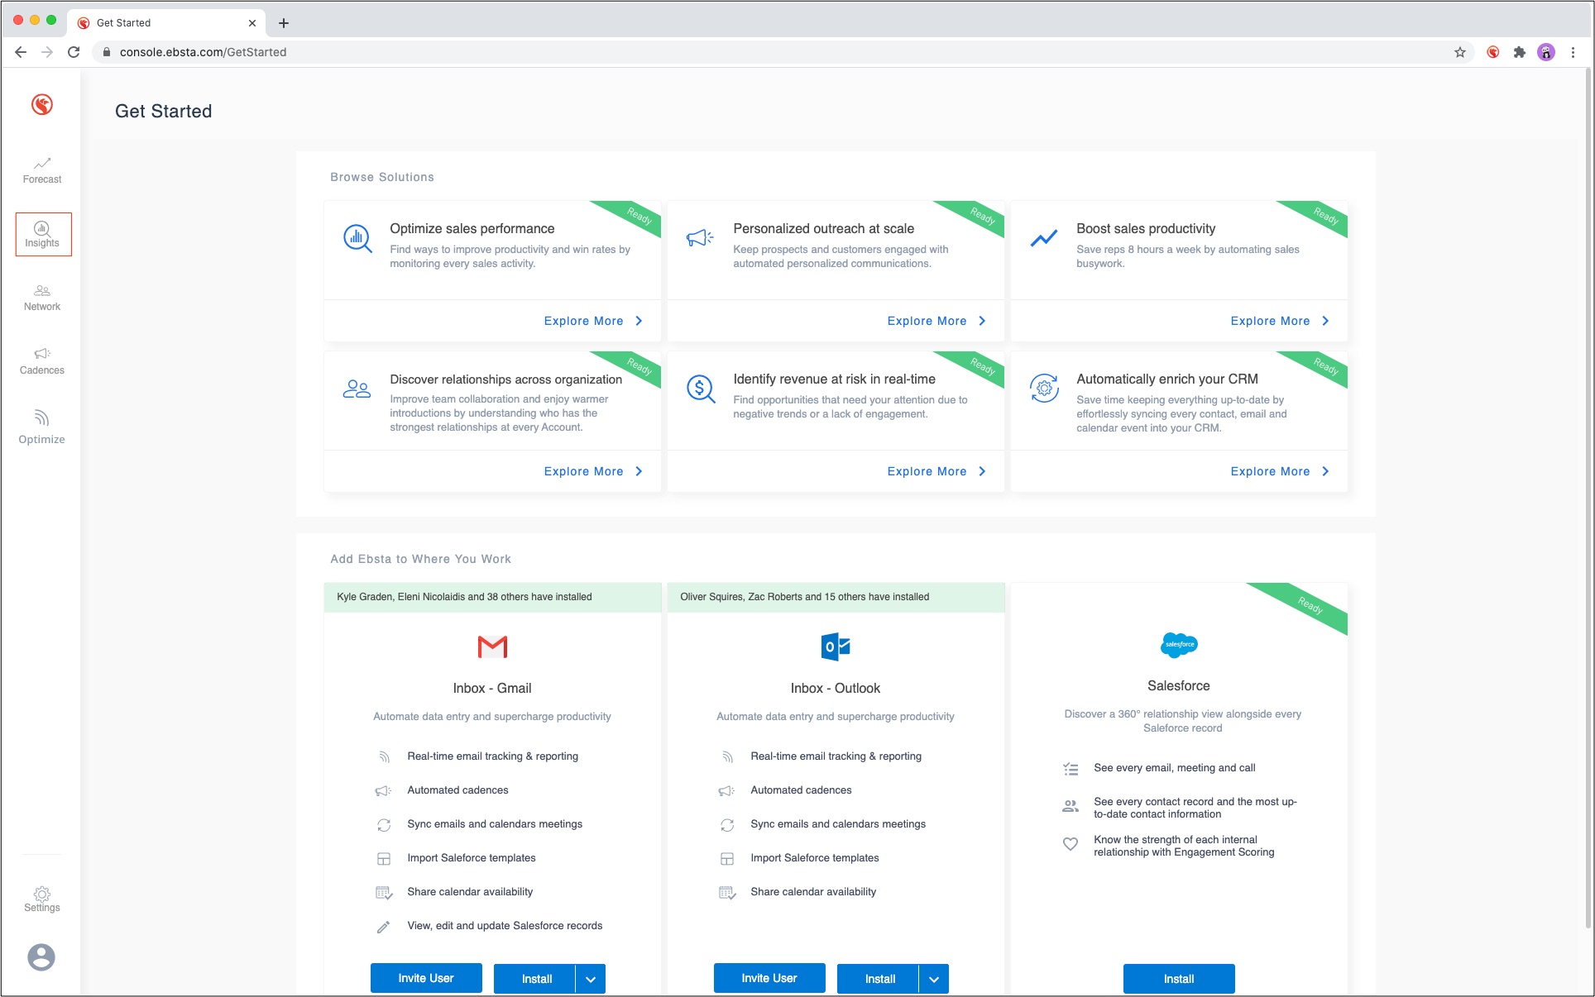The width and height of the screenshot is (1595, 997).
Task: Click the Ebsta logo in sidebar
Action: (42, 104)
